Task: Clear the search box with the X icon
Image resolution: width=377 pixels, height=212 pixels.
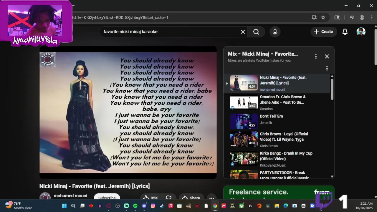Action: [x=243, y=32]
